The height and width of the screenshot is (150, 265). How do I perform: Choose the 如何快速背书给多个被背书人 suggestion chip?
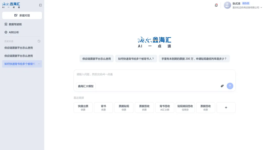pos(136,59)
